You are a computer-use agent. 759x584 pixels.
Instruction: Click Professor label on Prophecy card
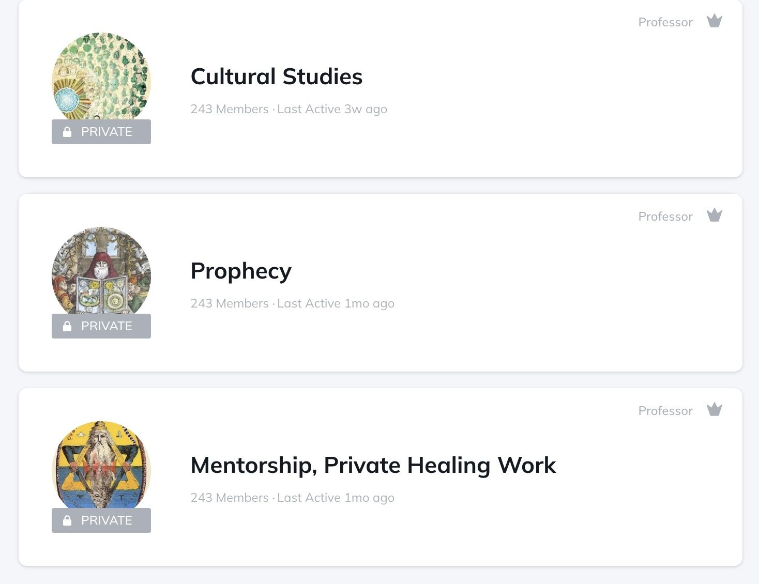665,217
